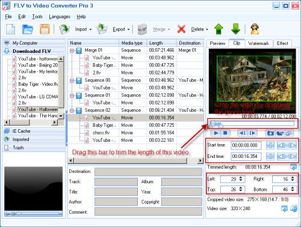Click the Start time input field

tap(246, 145)
